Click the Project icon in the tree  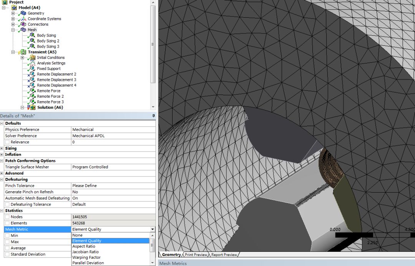click(x=5, y=2)
